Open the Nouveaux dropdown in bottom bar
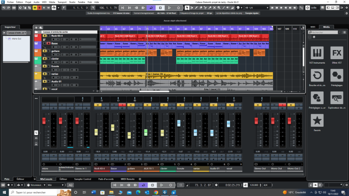 pyautogui.click(x=36, y=185)
